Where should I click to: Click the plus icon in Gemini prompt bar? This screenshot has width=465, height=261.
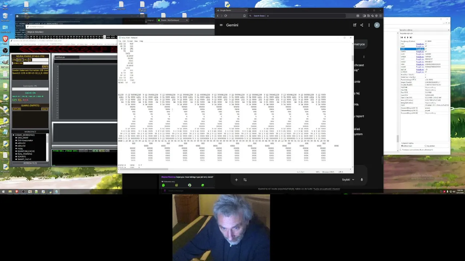pos(236,179)
